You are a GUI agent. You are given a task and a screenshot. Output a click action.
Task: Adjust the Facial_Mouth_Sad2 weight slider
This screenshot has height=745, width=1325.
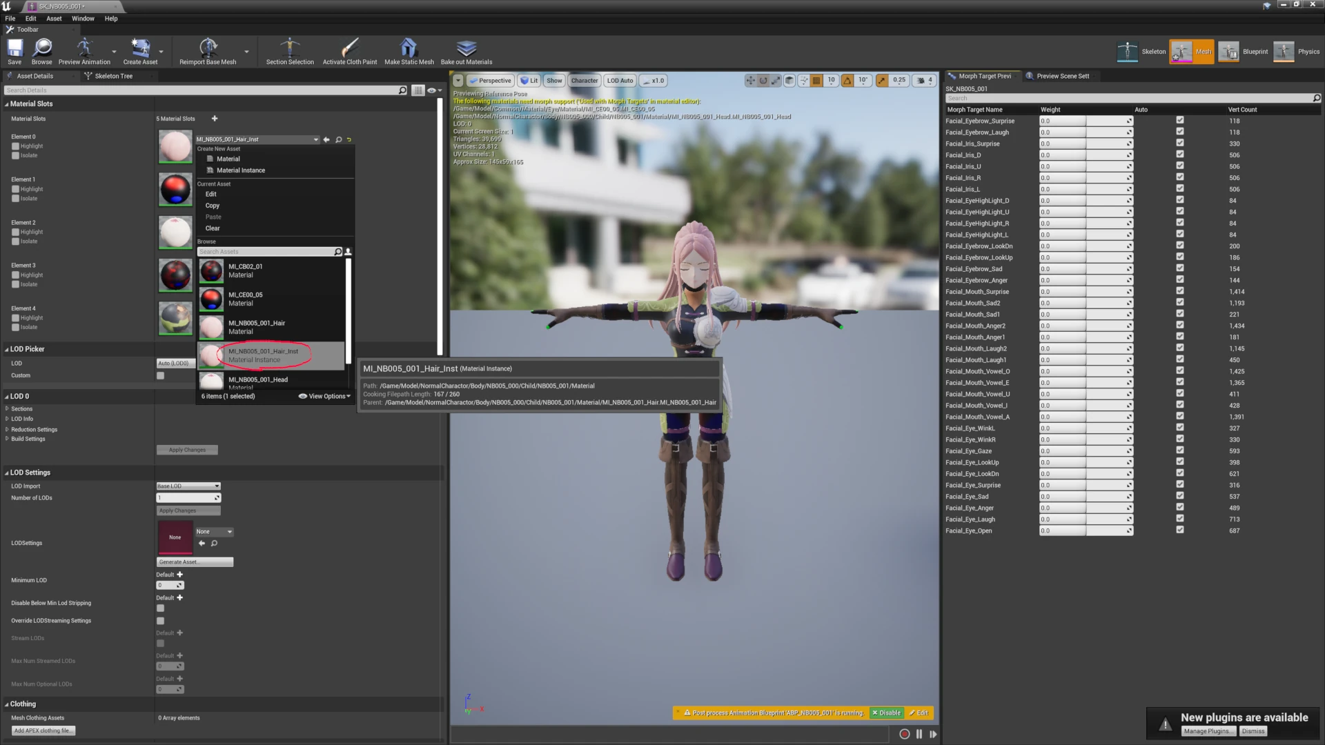(1086, 303)
